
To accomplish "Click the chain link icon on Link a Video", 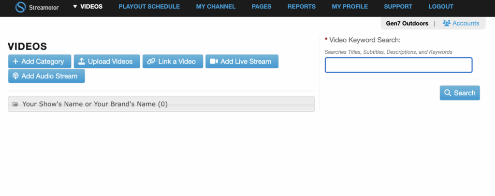I will point(151,61).
